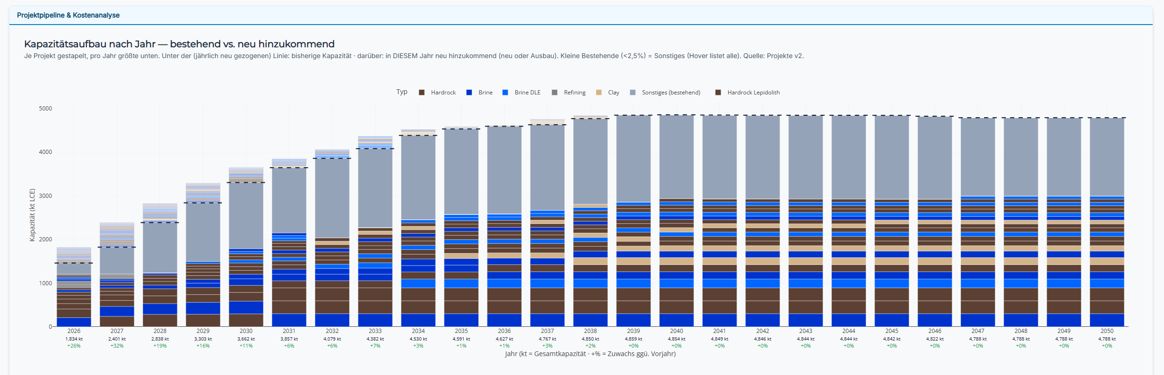Click the x-axis year label 2027
This screenshot has height=375, width=1164.
click(x=117, y=331)
